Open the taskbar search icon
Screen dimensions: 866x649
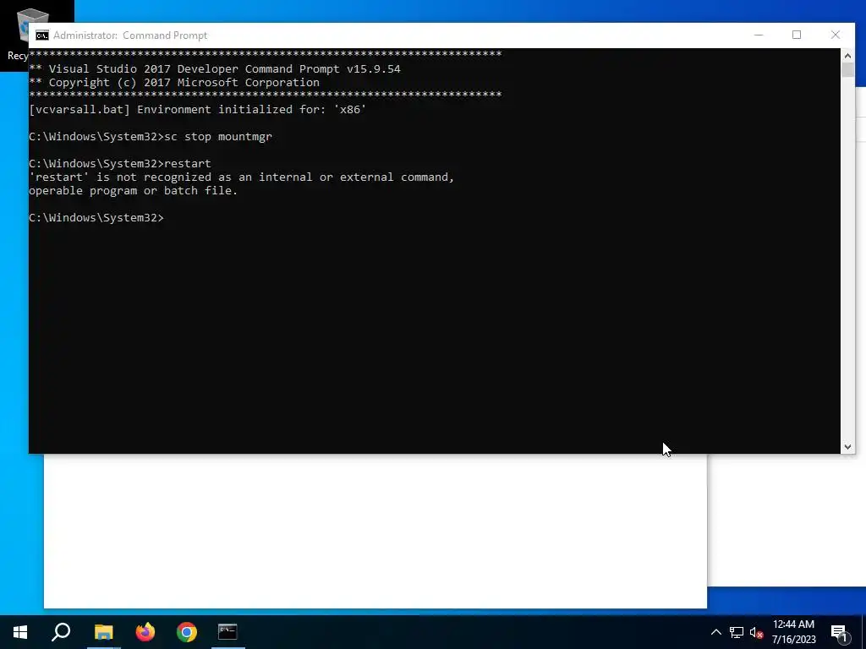click(x=61, y=632)
